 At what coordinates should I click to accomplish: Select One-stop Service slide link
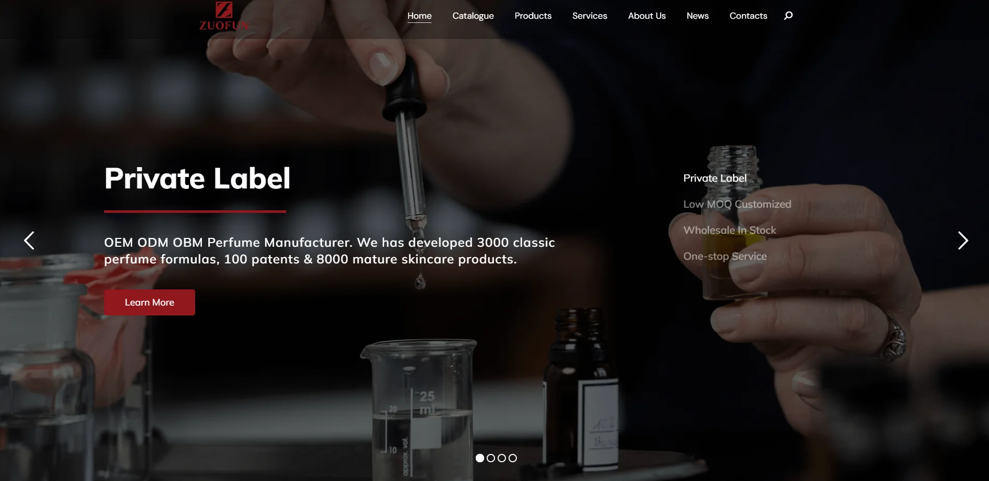[x=725, y=256]
